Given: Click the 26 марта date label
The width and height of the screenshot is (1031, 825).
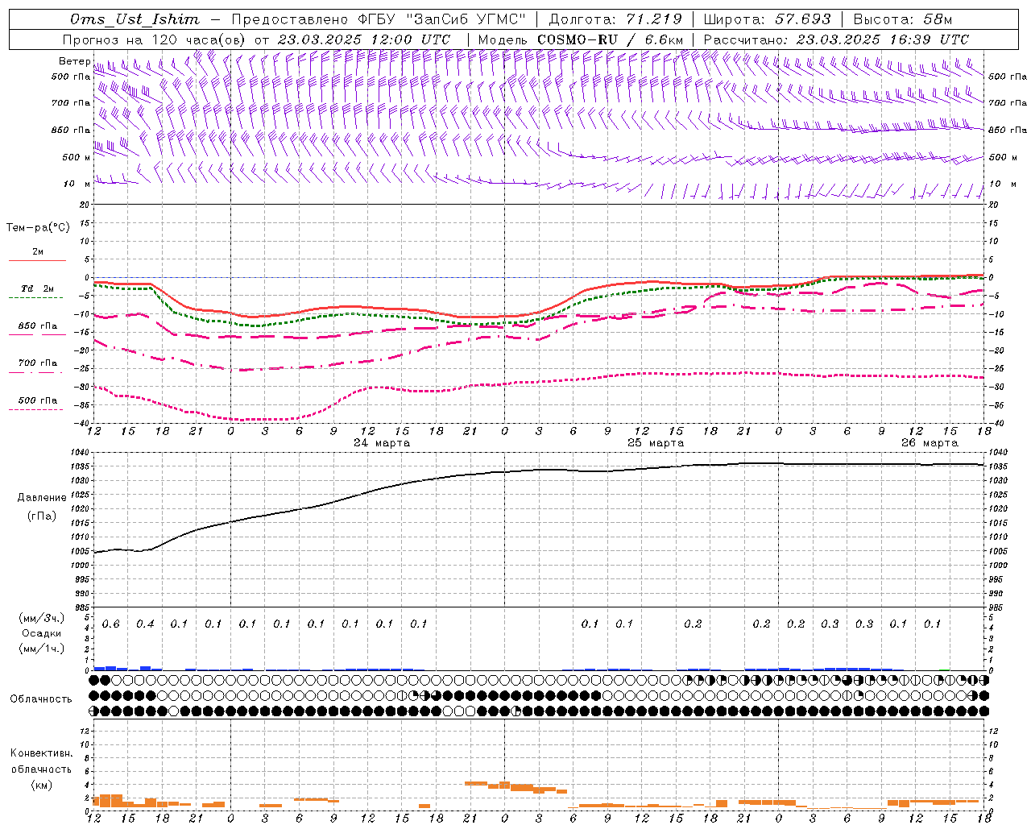Looking at the screenshot, I should tap(930, 443).
